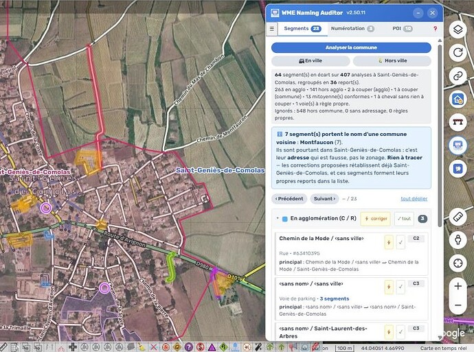Open the map layers icon

[x=458, y=30]
